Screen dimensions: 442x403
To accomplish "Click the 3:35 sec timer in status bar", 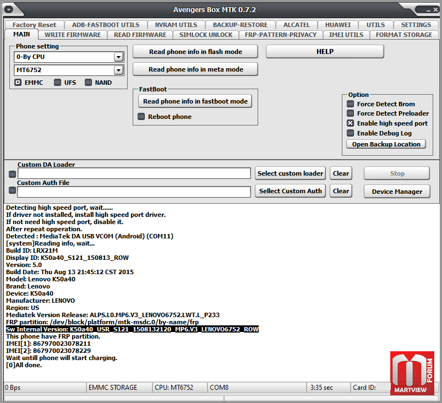I will pyautogui.click(x=329, y=388).
